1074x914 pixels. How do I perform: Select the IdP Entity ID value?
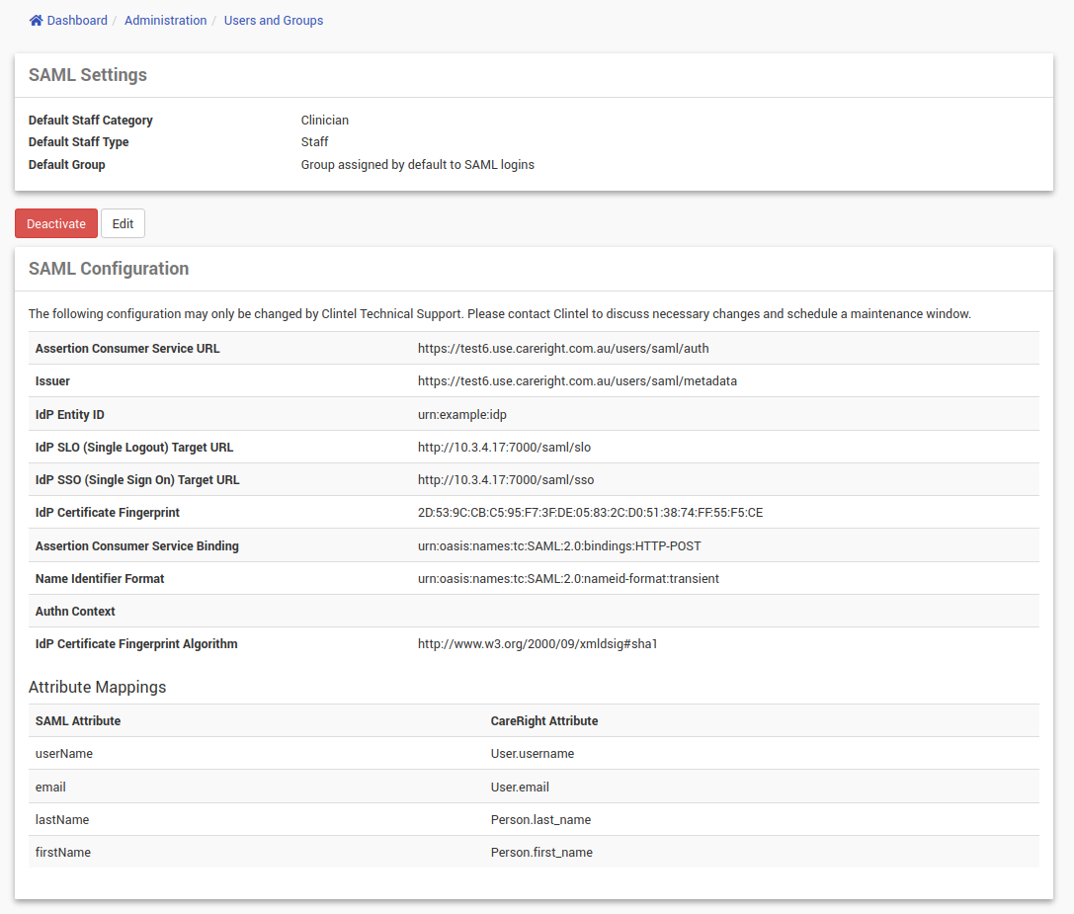tap(461, 415)
